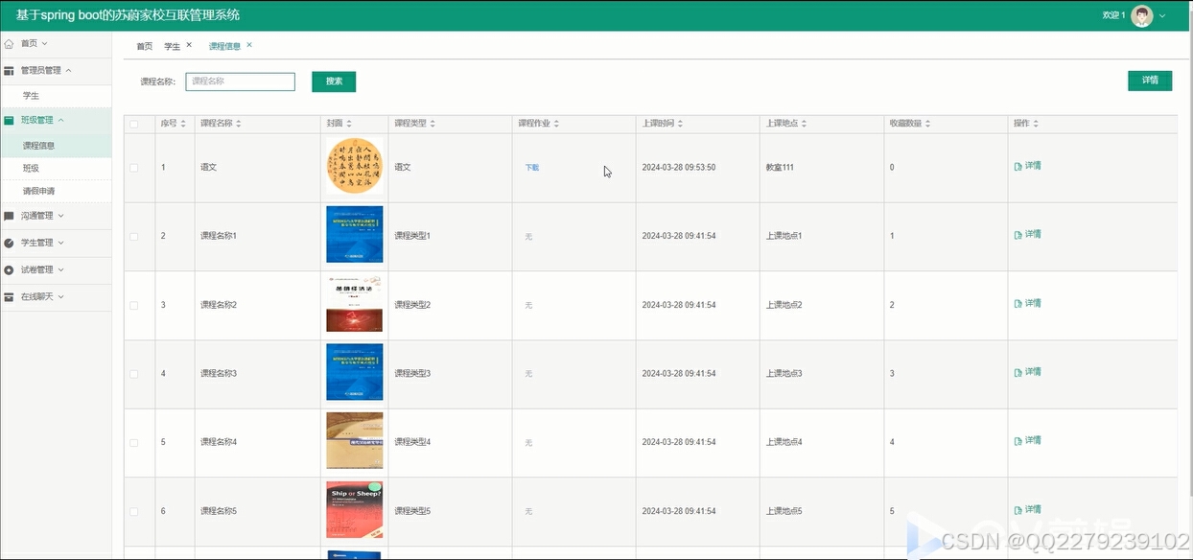Click the detail icon beside 语文 row's 详情

(1018, 165)
